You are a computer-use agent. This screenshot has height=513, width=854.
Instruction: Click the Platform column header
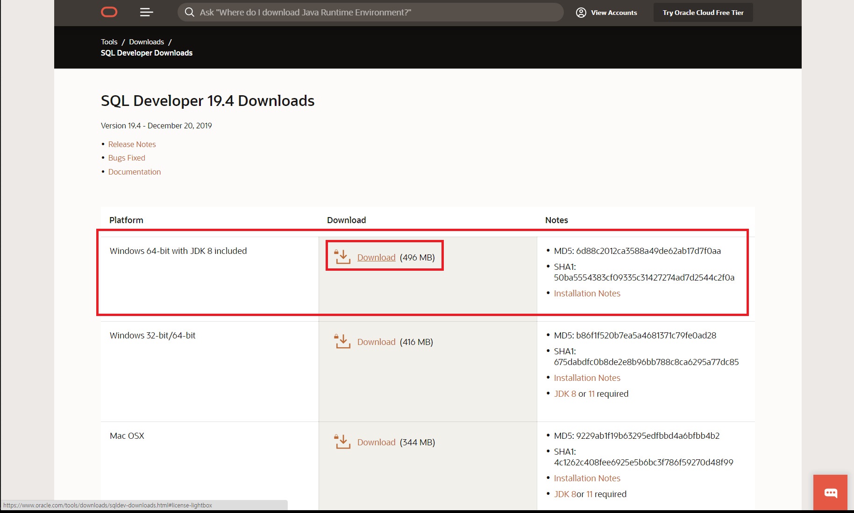tap(126, 220)
